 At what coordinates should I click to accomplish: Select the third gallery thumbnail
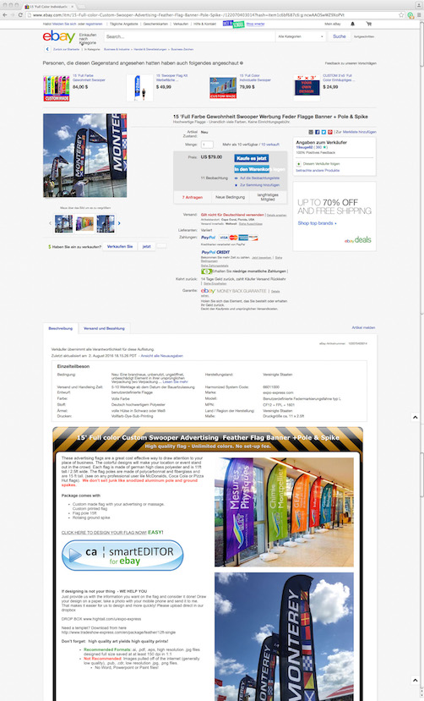click(106, 223)
